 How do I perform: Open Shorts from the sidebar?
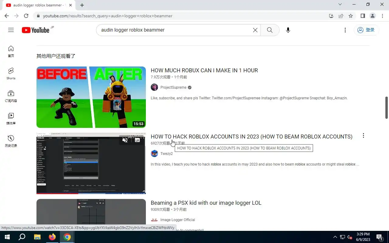pyautogui.click(x=11, y=74)
